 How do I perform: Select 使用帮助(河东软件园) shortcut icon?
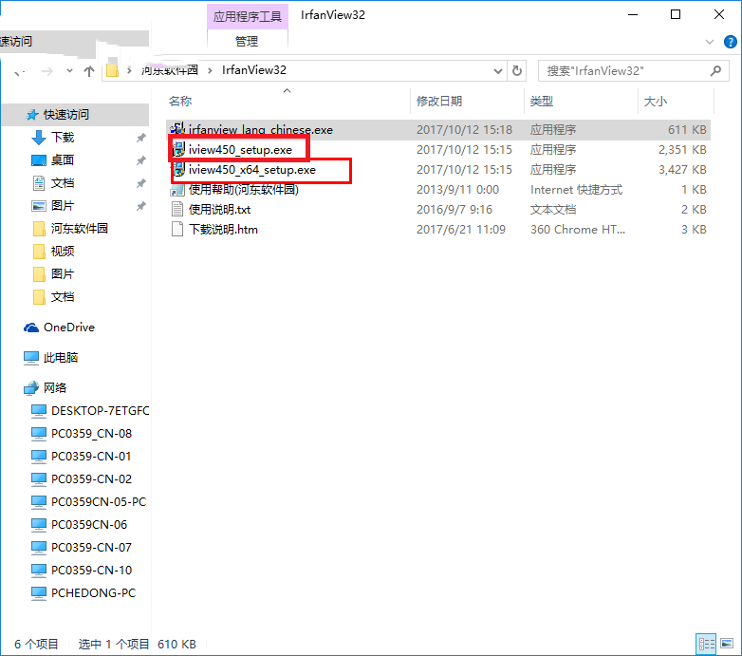tap(177, 190)
